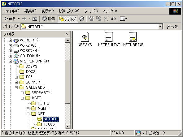Viewport: 183px width, 137px height.
Task: Select the TOOLS folder in tree
Action: 49,124
